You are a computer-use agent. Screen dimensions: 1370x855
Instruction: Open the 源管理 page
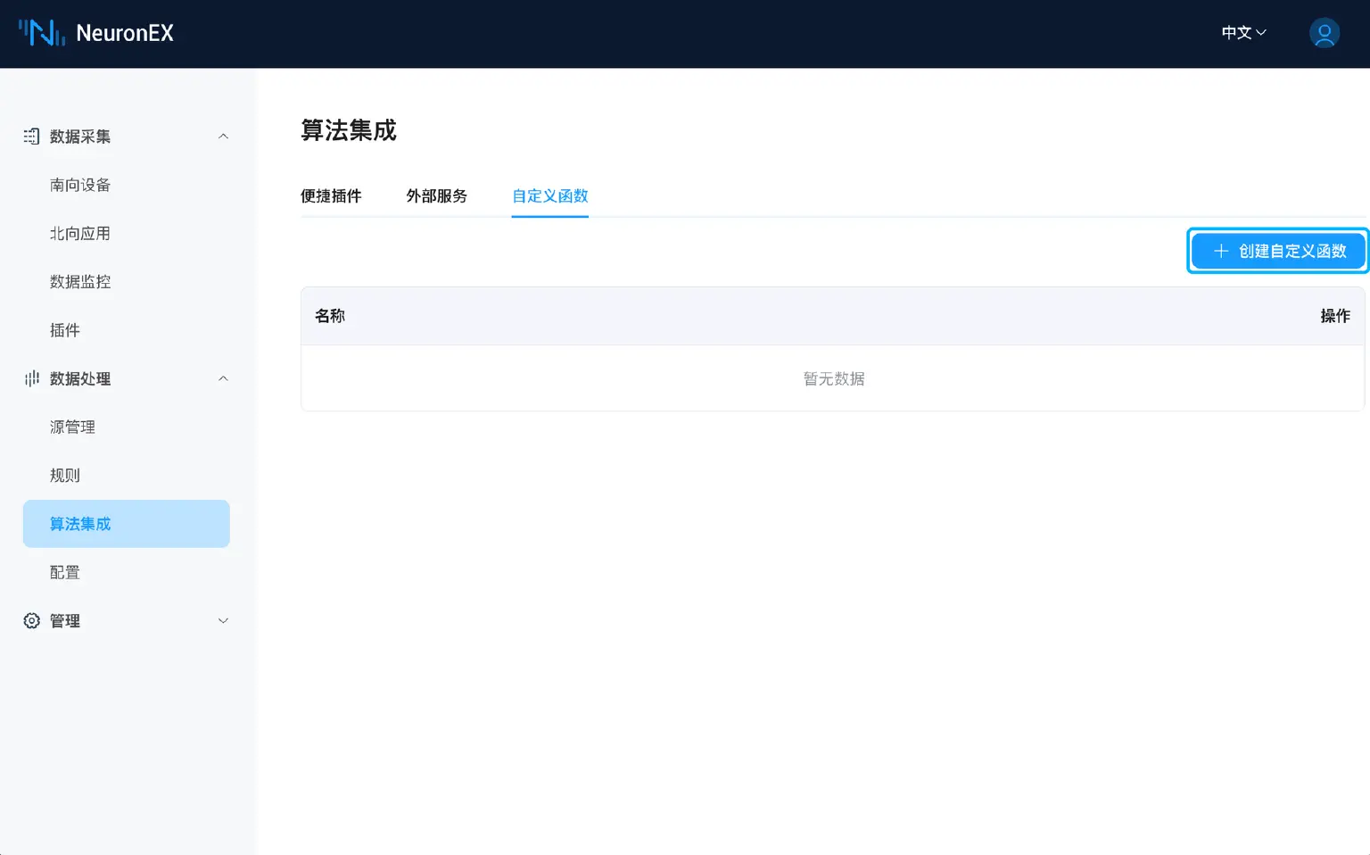71,427
